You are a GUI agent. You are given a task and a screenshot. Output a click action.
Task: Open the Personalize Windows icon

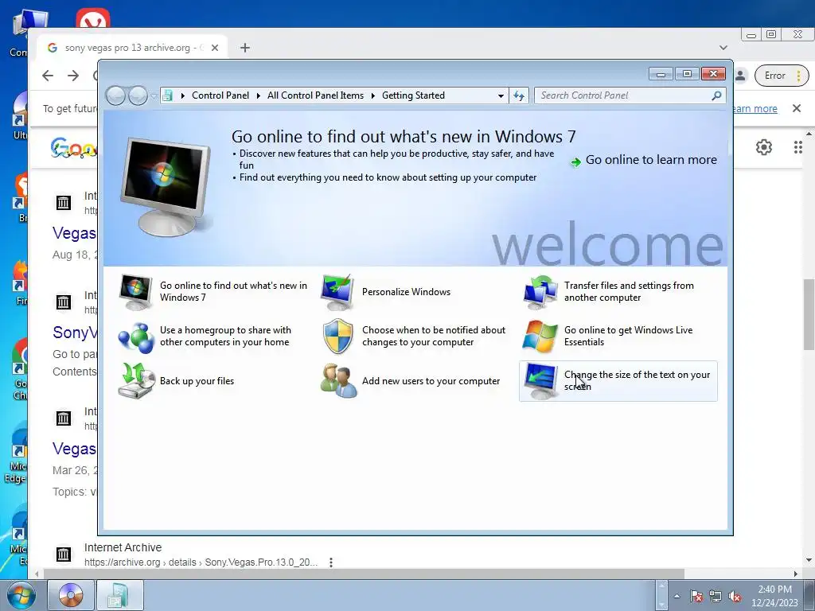tap(337, 291)
